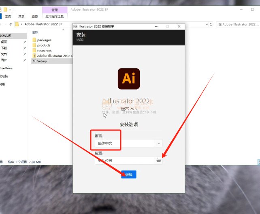Click the breadcrumb chevron before Adobe Illustrator

point(21,24)
